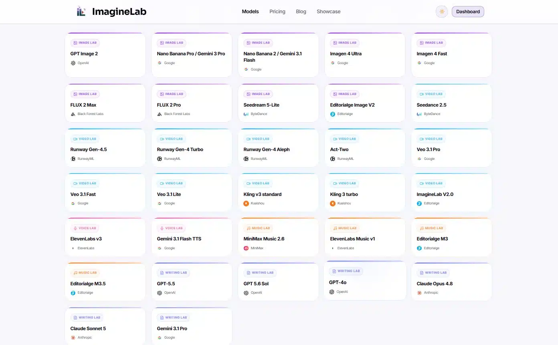The image size is (558, 345).
Task: Select 'Anthropic' text under Claude Sonnet 5
Action: [85, 337]
